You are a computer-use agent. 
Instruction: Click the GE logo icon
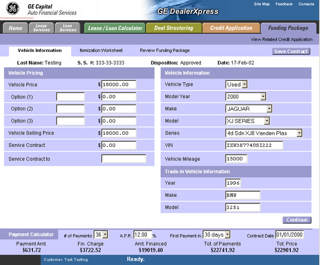pyautogui.click(x=13, y=9)
